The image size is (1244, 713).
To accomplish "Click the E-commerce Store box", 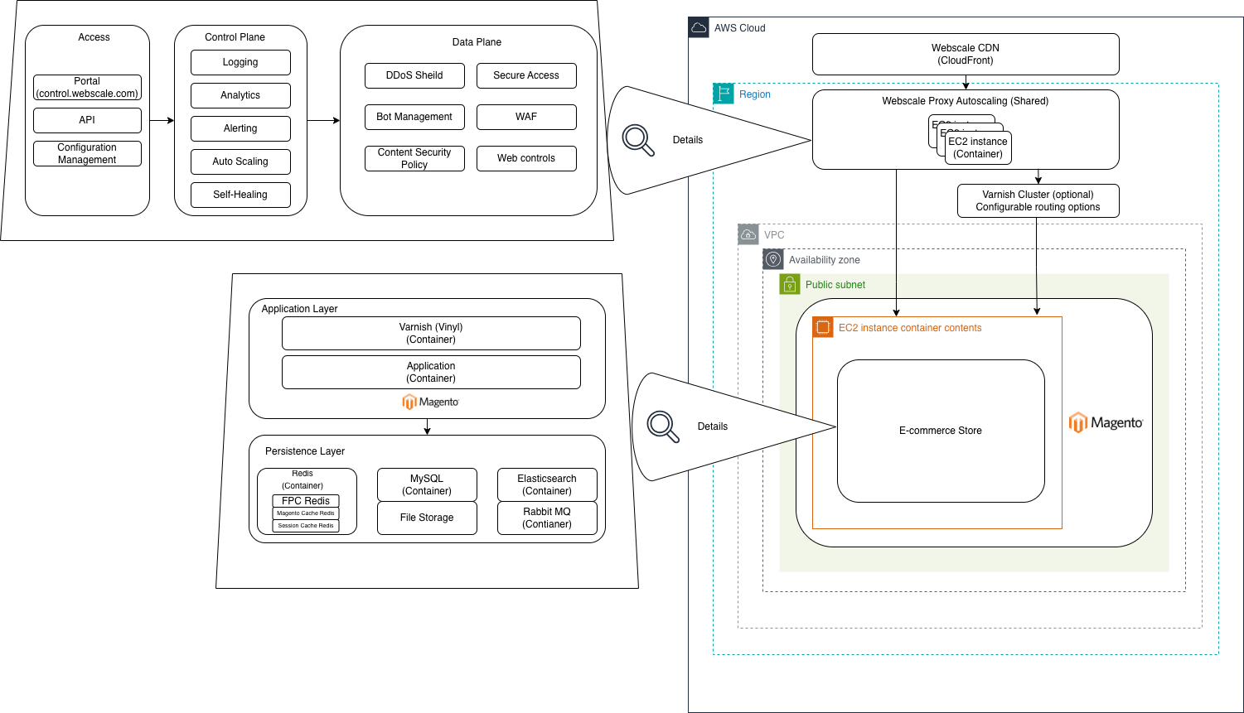I will coord(941,431).
